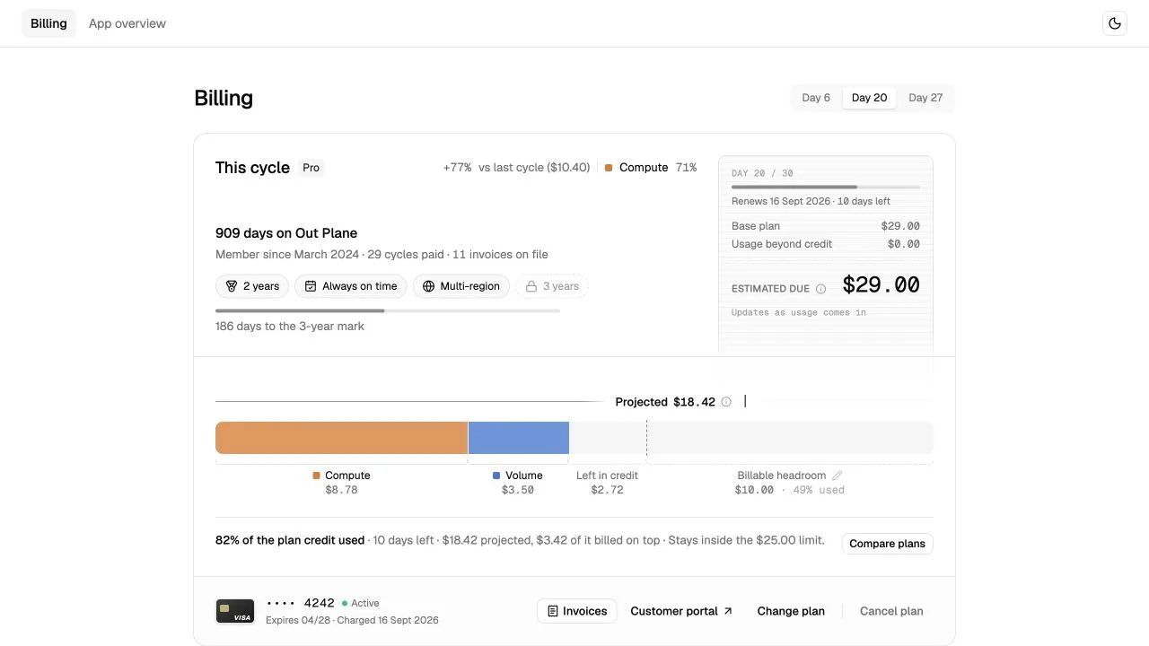Click the '909 days on Out Plane' heading
The image size is (1149, 646).
(286, 233)
